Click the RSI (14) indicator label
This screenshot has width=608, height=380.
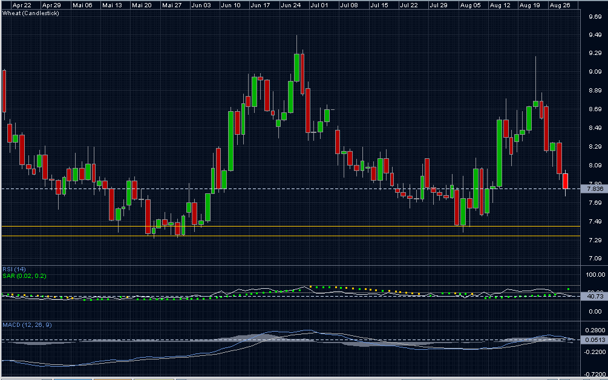14,269
